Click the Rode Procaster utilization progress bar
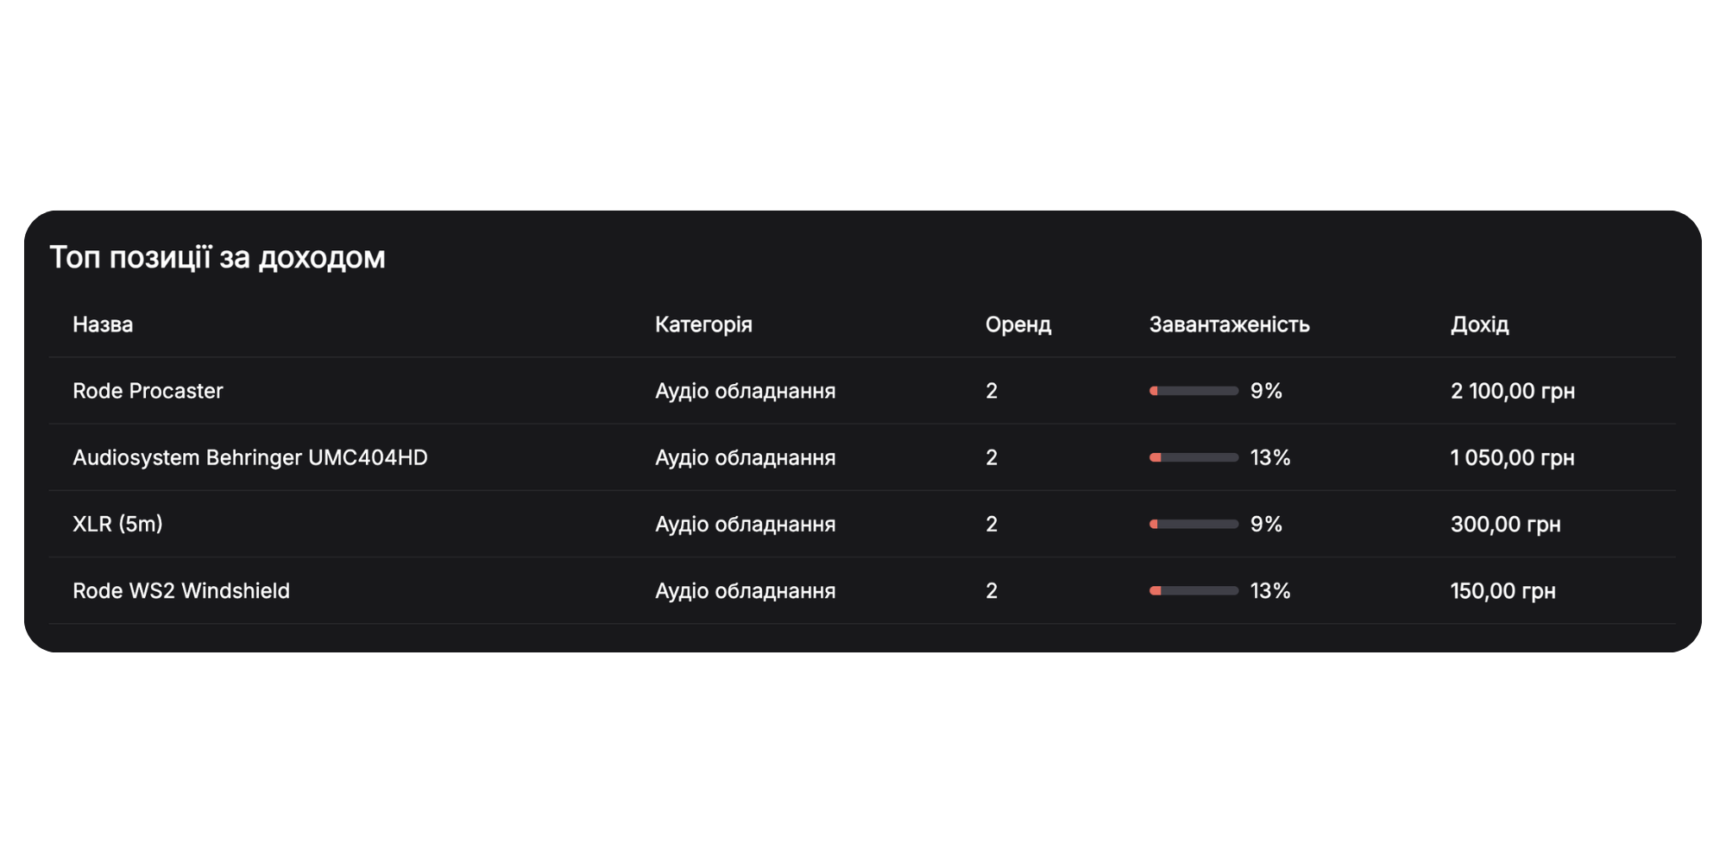Viewport: 1726px width, 863px height. click(1194, 390)
